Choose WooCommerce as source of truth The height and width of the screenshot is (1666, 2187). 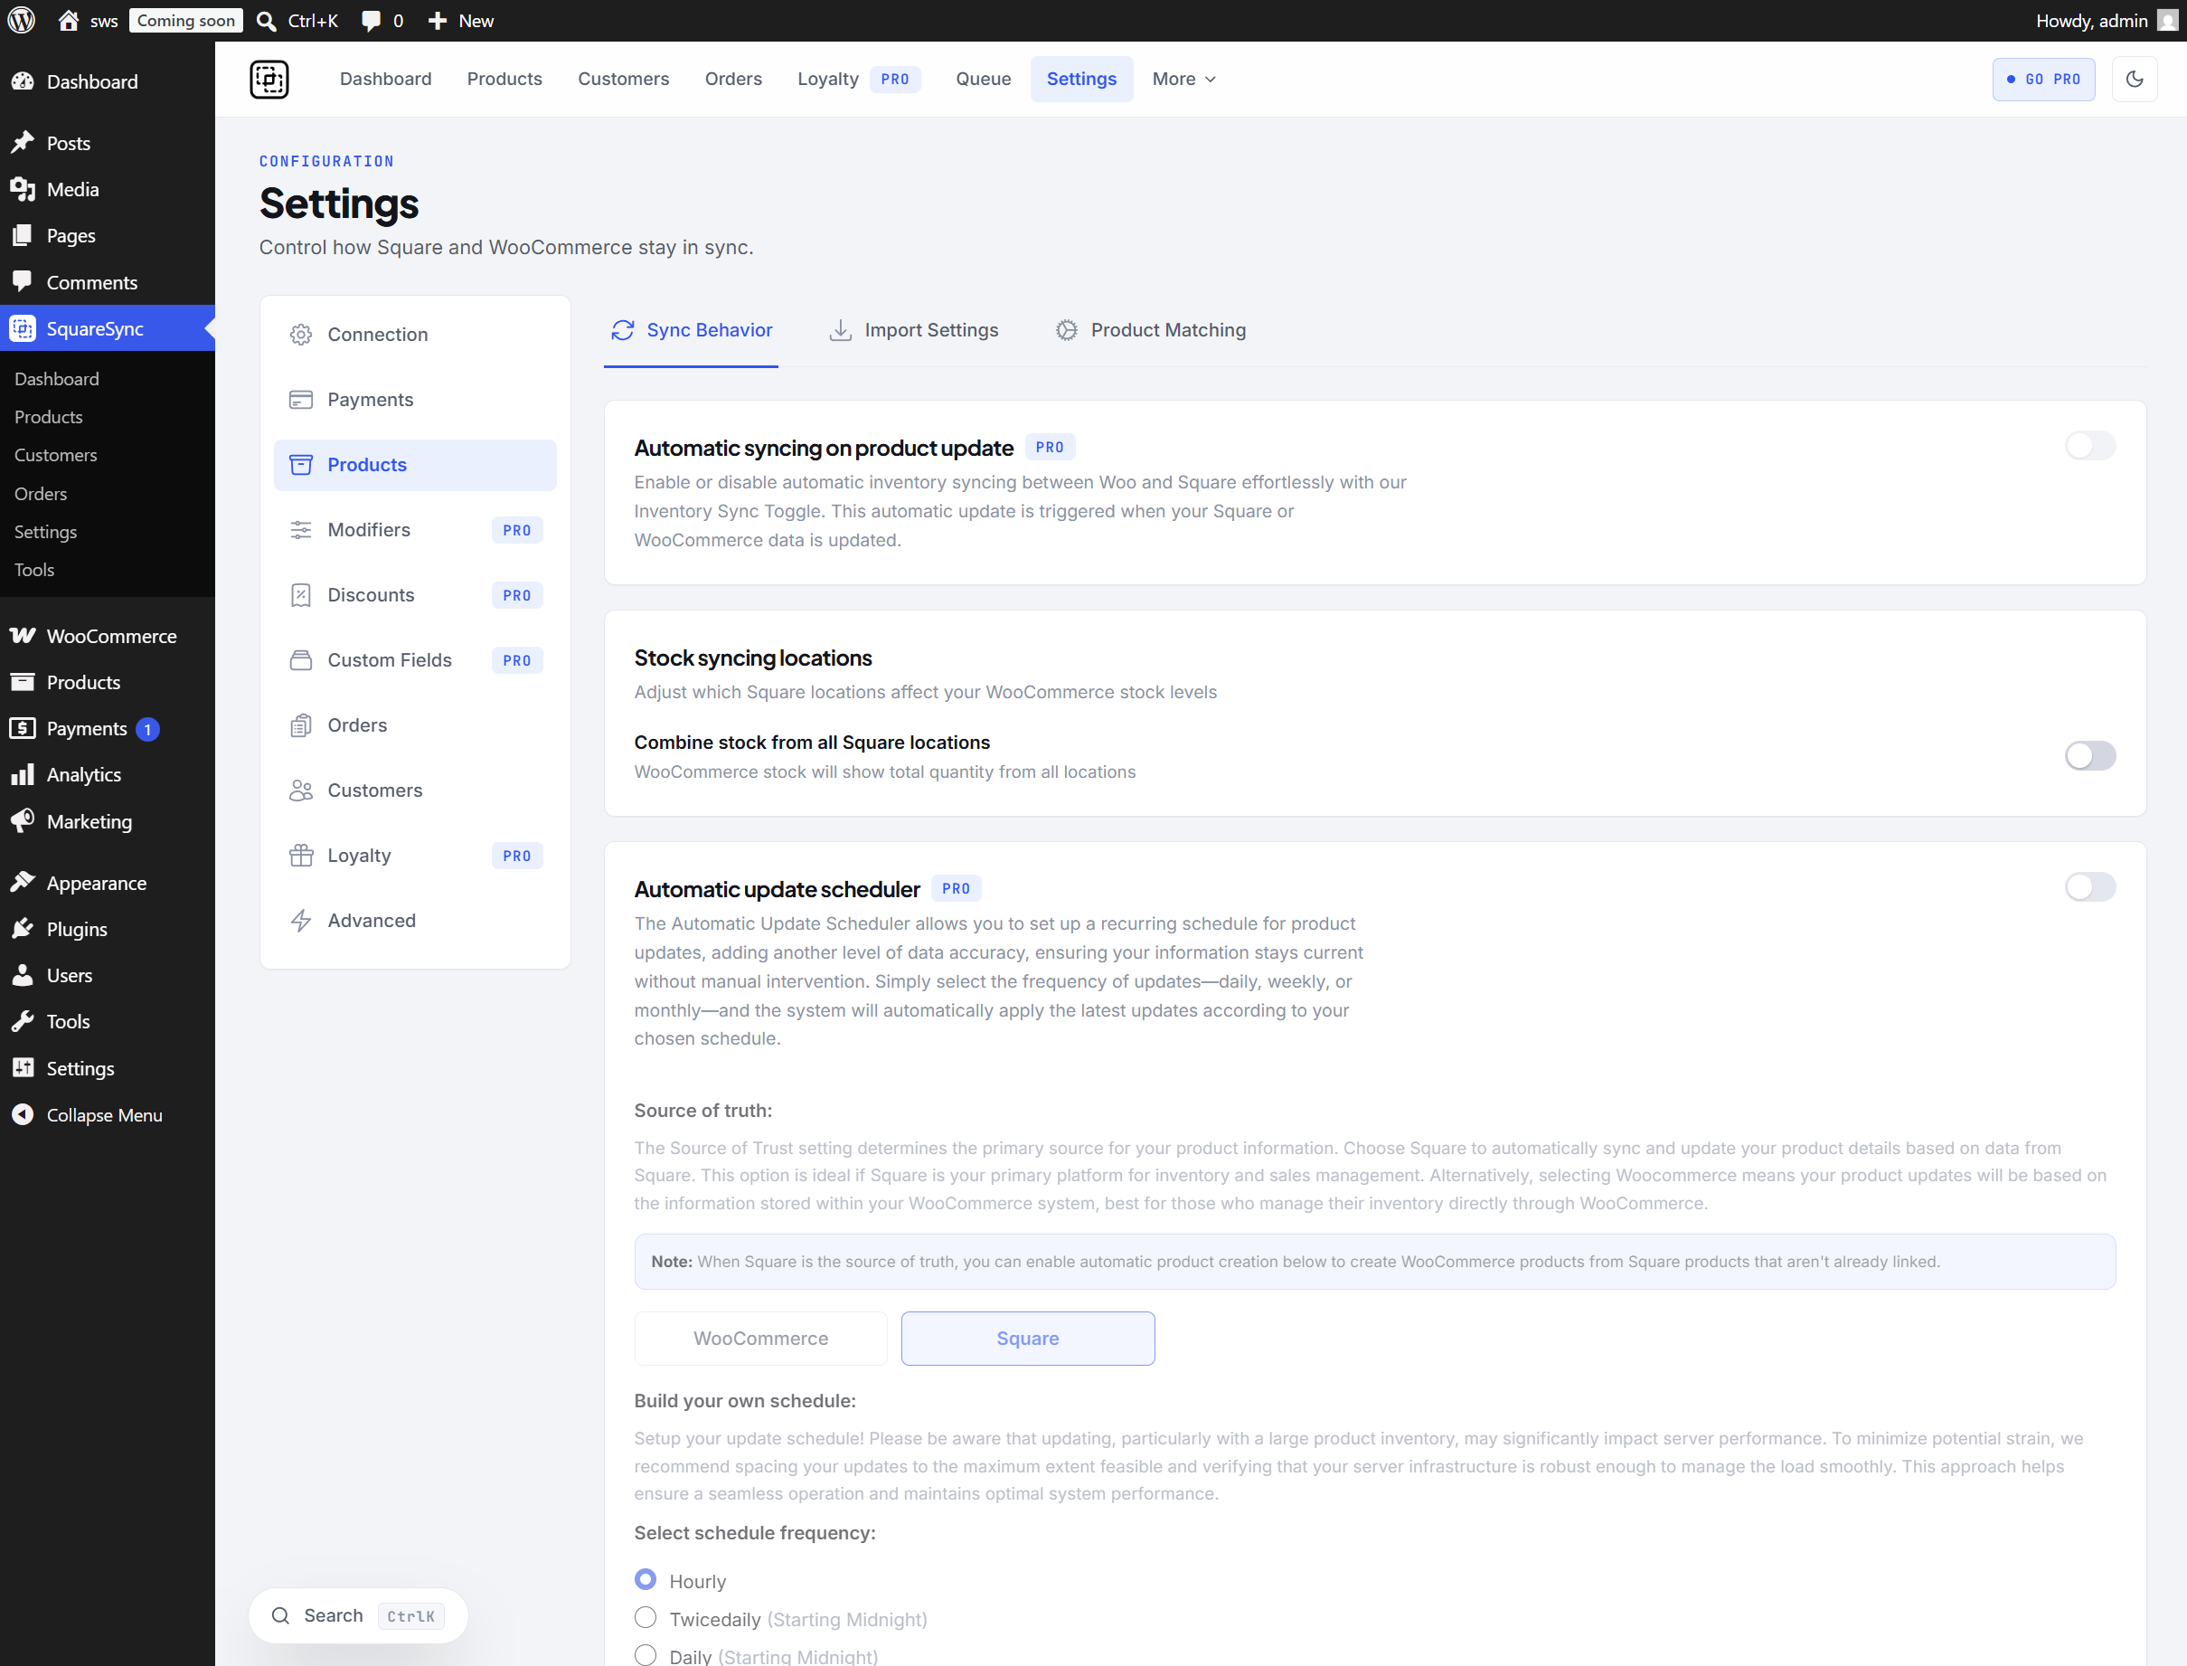click(x=761, y=1339)
